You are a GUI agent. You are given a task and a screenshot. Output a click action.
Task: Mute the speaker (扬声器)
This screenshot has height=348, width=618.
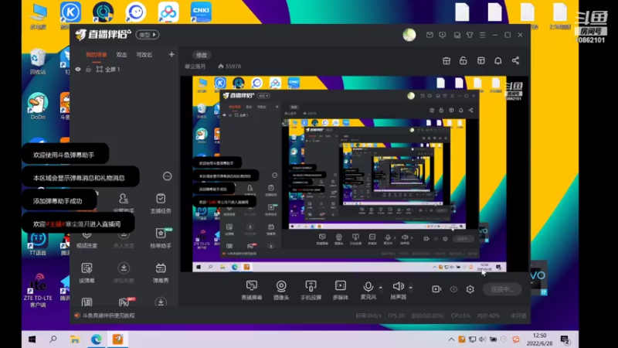[x=398, y=290]
